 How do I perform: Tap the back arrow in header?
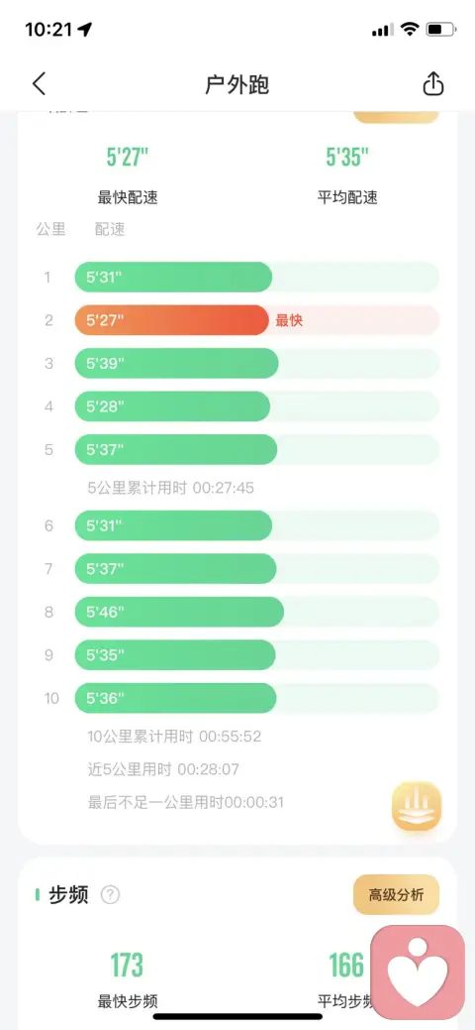[x=40, y=84]
